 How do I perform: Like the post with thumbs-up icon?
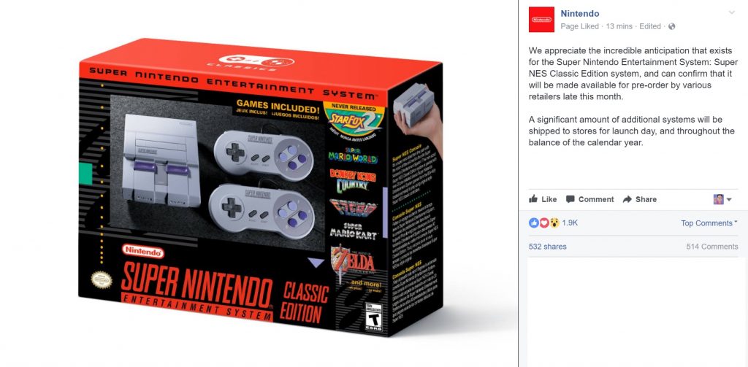(x=533, y=198)
